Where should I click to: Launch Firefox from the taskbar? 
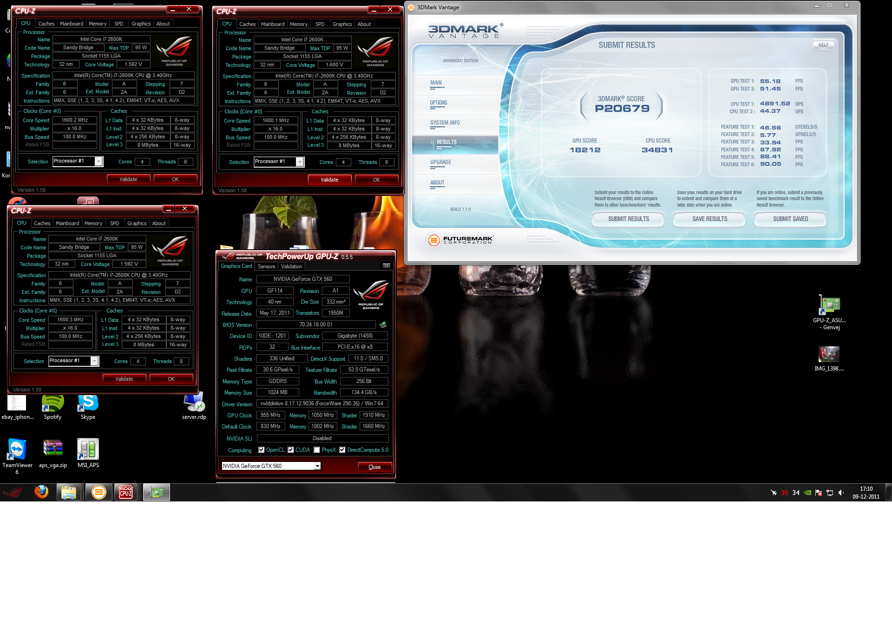coord(41,492)
